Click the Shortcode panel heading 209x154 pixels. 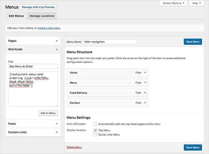pyautogui.click(x=15, y=49)
